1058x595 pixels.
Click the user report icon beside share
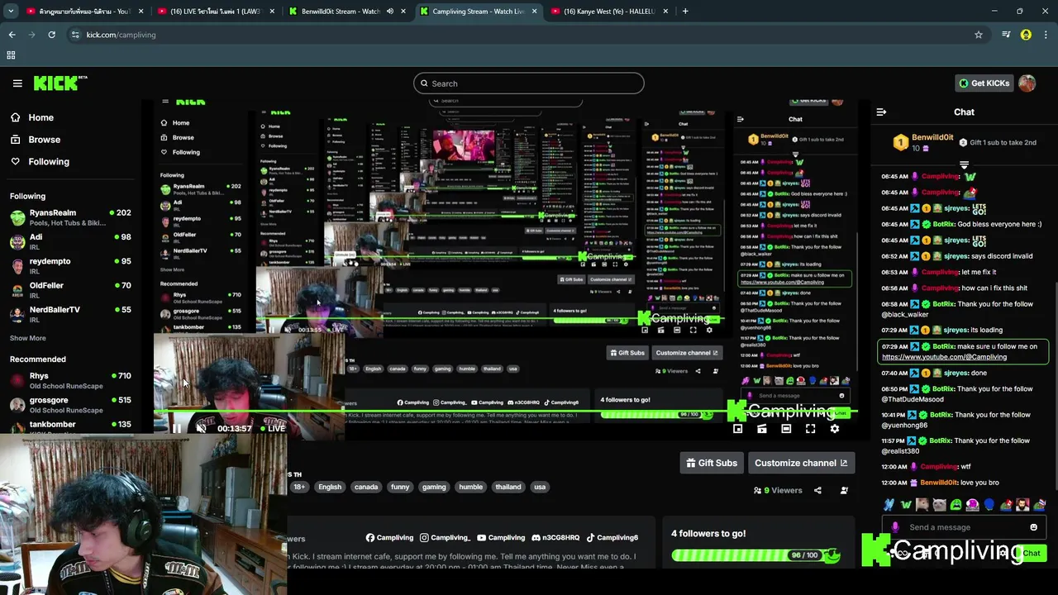pyautogui.click(x=844, y=490)
